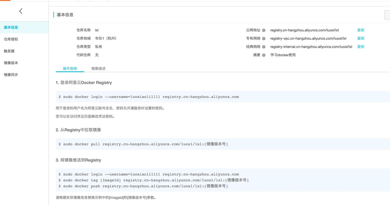The width and height of the screenshot is (390, 205).
Task: Copy the 公网地址 registry address
Action: tap(361, 30)
